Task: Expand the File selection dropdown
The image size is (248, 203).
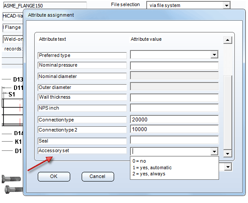Action: [x=226, y=6]
